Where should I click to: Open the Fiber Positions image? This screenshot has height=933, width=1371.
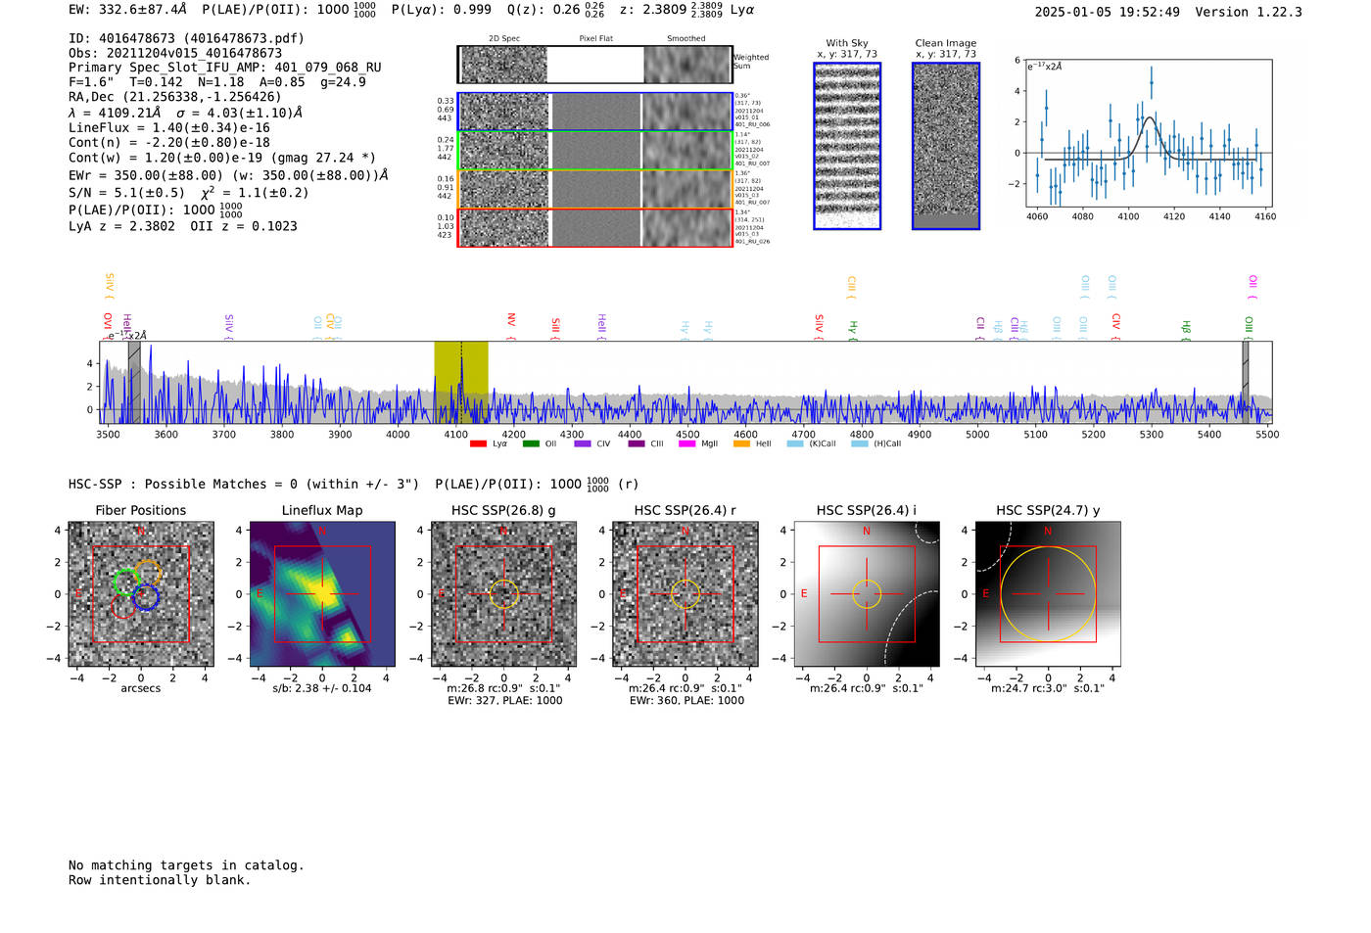point(141,594)
